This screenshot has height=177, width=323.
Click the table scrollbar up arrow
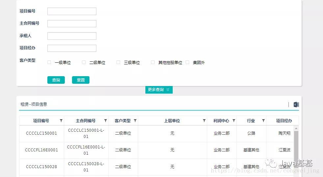coord(296,128)
